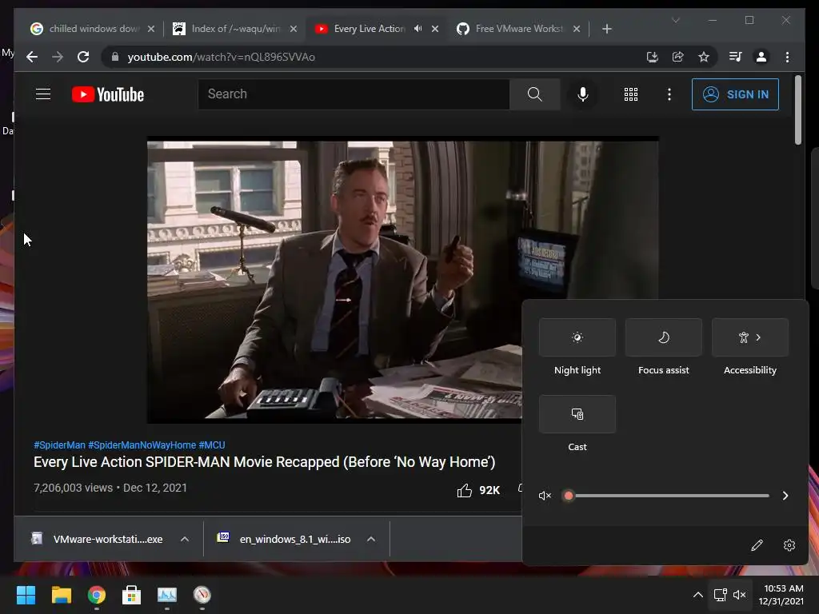Viewport: 819px width, 614px height.
Task: Close the 'chilled windows' tab
Action: [151, 29]
